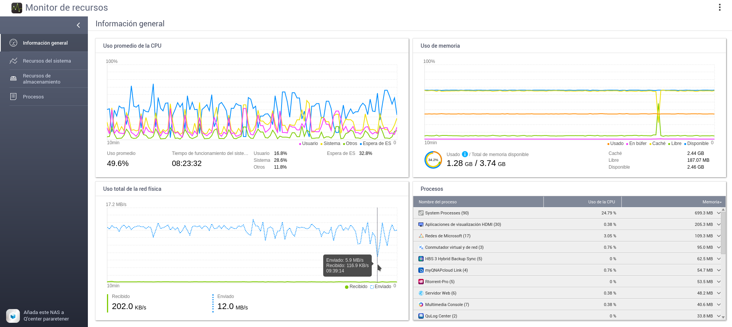Viewport: 732px width, 327px height.
Task: Open the Procesos sidebar section
Action: pos(33,97)
